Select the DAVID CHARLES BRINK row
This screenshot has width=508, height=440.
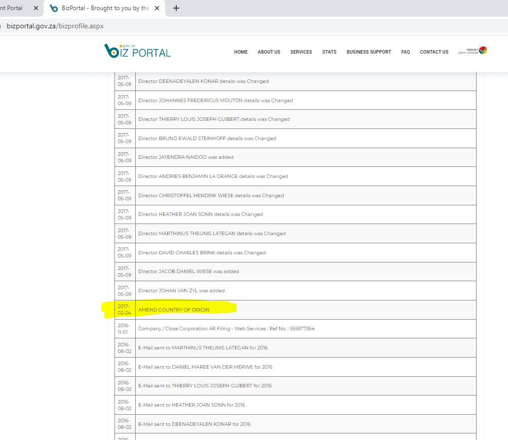[295, 252]
